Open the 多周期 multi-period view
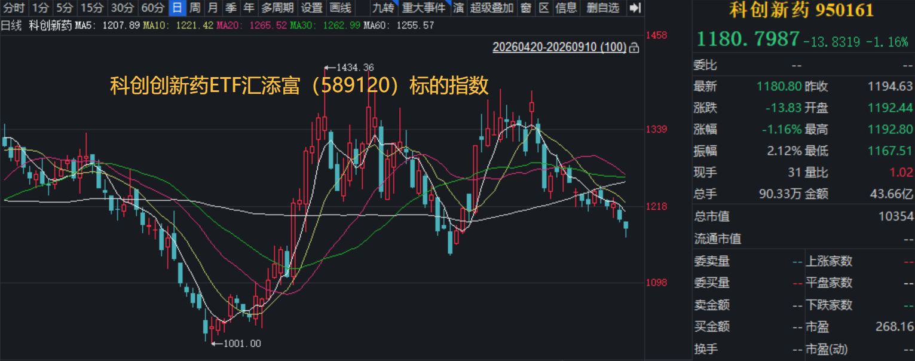 tap(277, 8)
